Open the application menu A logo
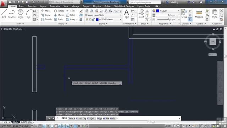Image resolution: width=227 pixels, height=128 pixels. coord(3,4)
